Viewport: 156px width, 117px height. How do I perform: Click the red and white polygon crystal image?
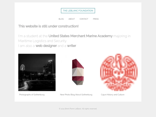coord(78,72)
